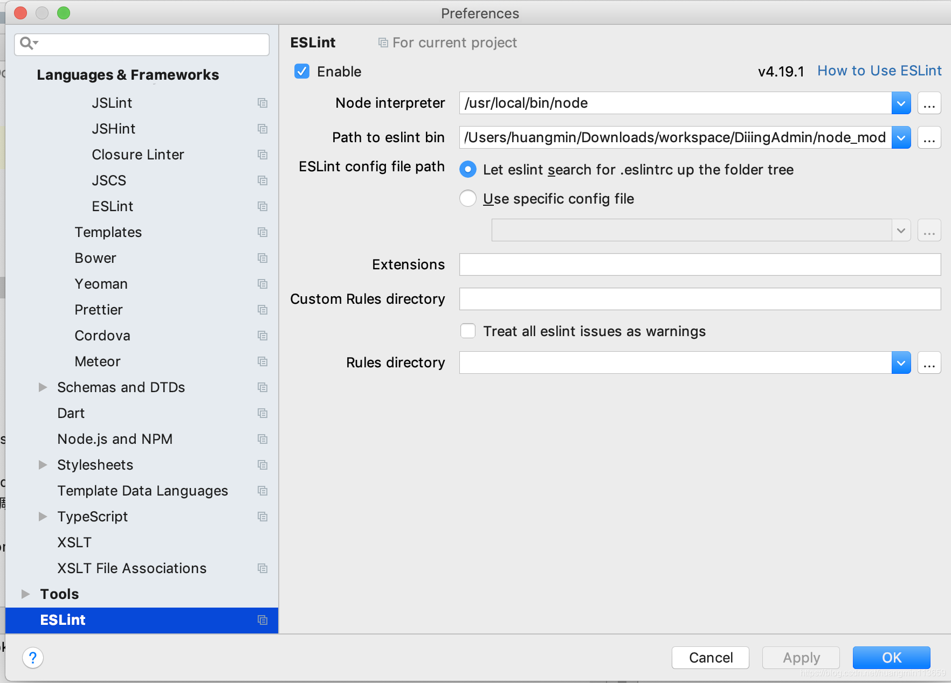The image size is (951, 683).
Task: Open help with the question mark button
Action: 33,658
